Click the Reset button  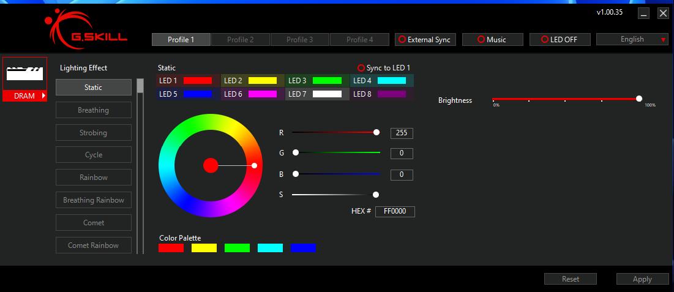571,279
